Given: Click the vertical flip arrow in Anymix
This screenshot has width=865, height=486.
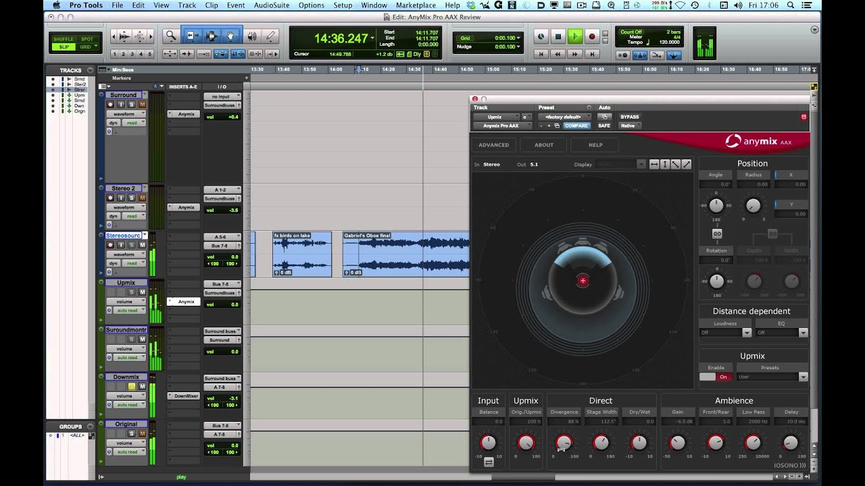Looking at the screenshot, I should point(664,164).
